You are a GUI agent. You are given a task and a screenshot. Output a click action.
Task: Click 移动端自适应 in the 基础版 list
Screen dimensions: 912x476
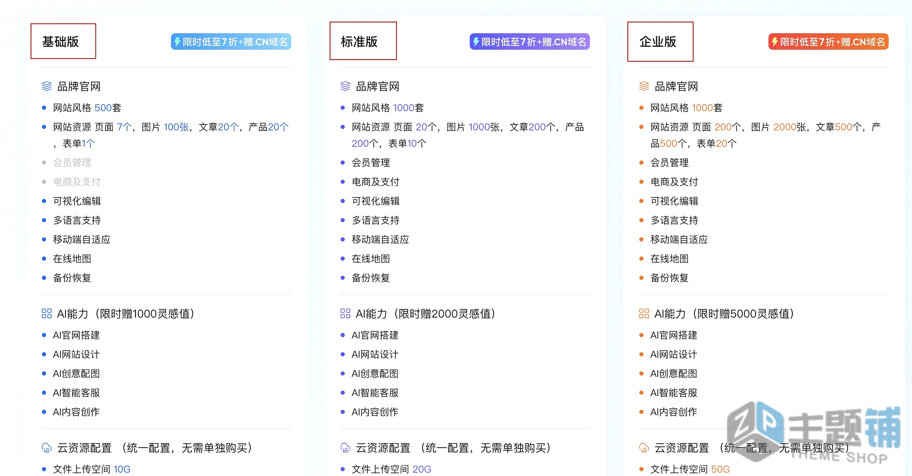(x=82, y=239)
